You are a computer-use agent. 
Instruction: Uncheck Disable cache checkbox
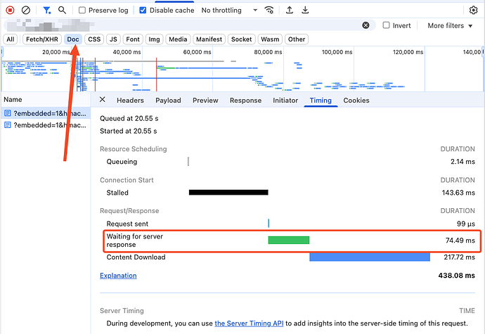point(143,11)
